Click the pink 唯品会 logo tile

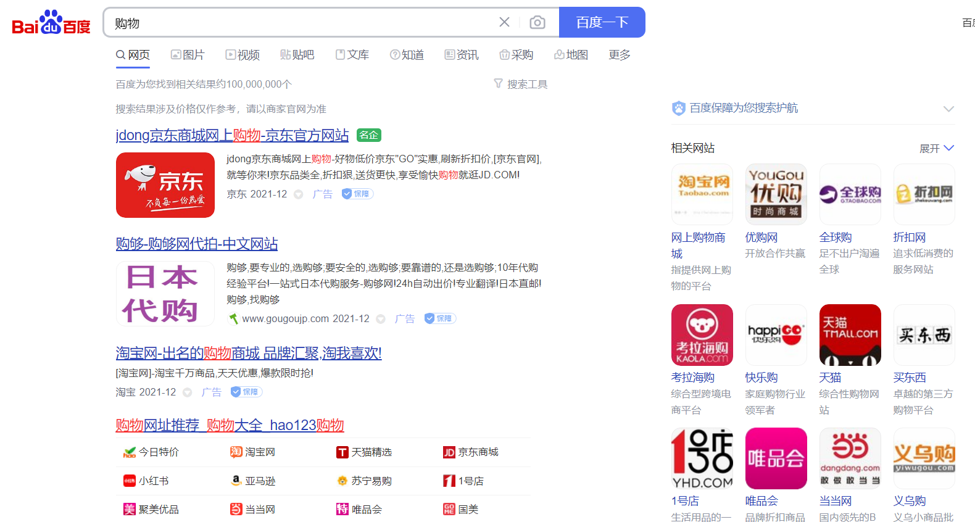[x=776, y=458]
